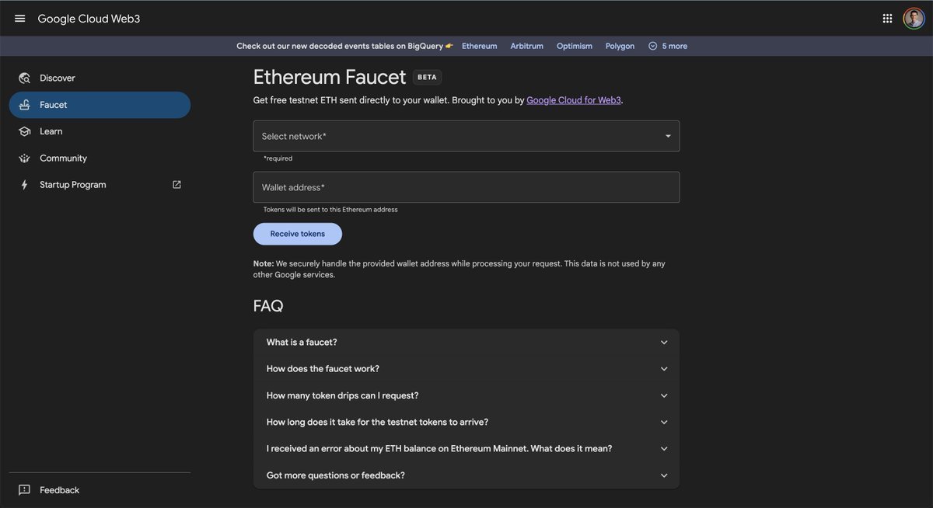Click the Receive tokens button
The height and width of the screenshot is (508, 933).
(x=298, y=234)
